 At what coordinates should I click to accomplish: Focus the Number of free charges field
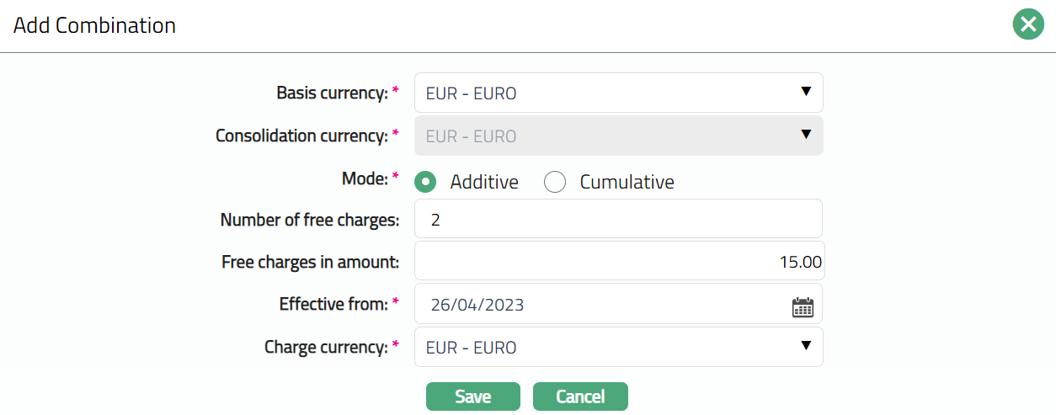(x=618, y=220)
